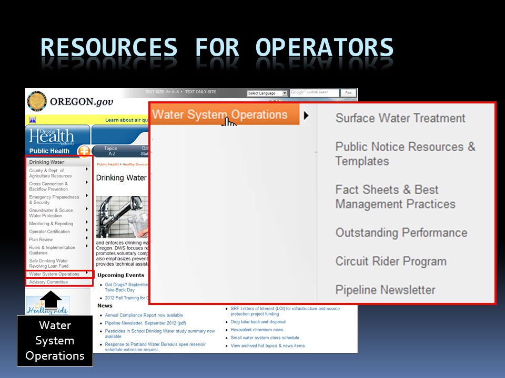The width and height of the screenshot is (505, 378).
Task: Open the 2012 Fall Training event link
Action: 126,298
